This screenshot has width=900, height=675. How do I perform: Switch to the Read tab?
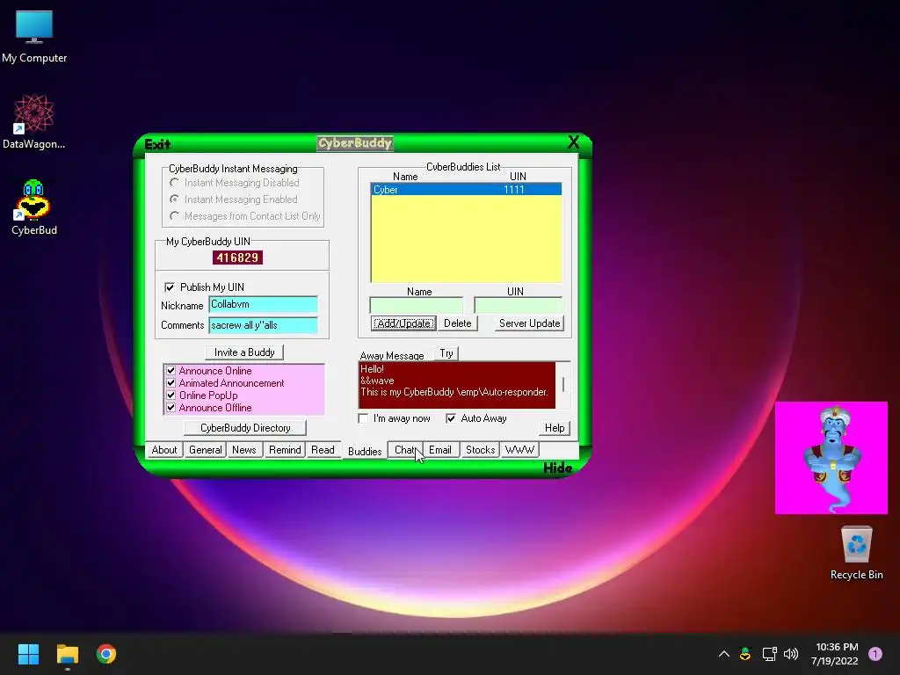[x=323, y=450]
